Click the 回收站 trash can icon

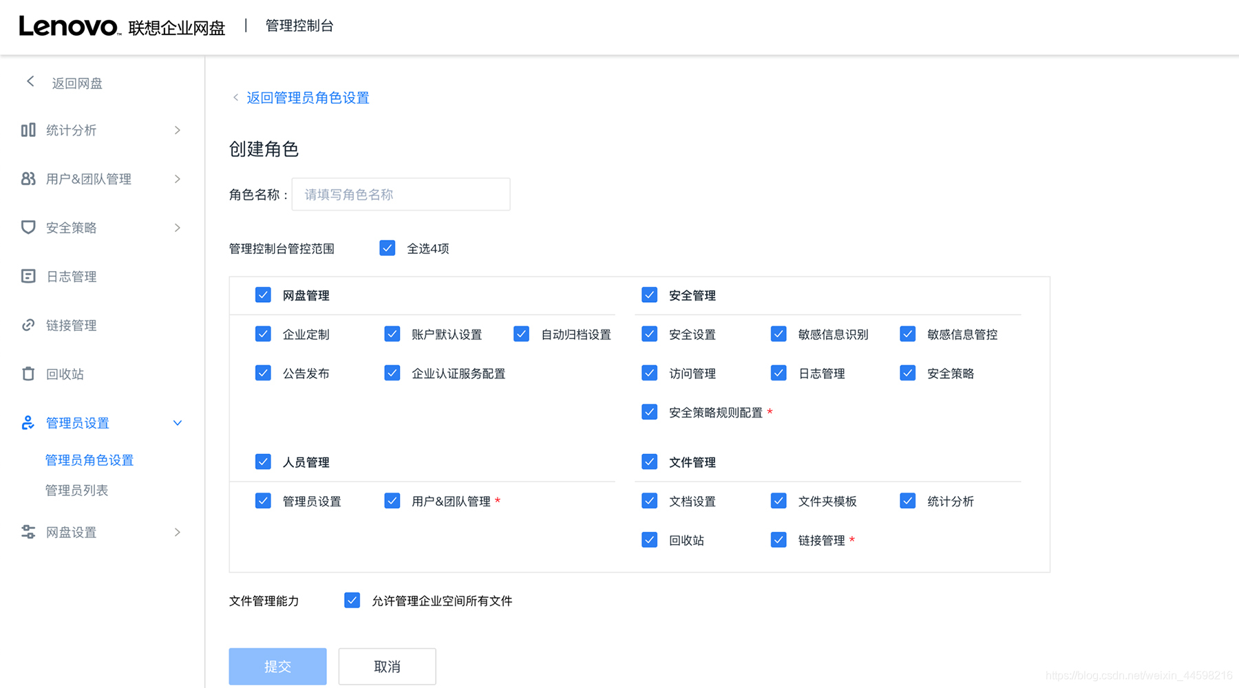click(x=28, y=374)
